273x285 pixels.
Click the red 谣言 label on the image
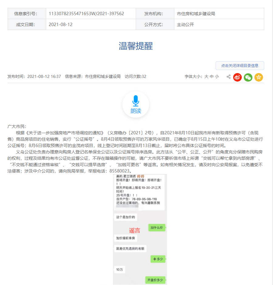[135, 230]
